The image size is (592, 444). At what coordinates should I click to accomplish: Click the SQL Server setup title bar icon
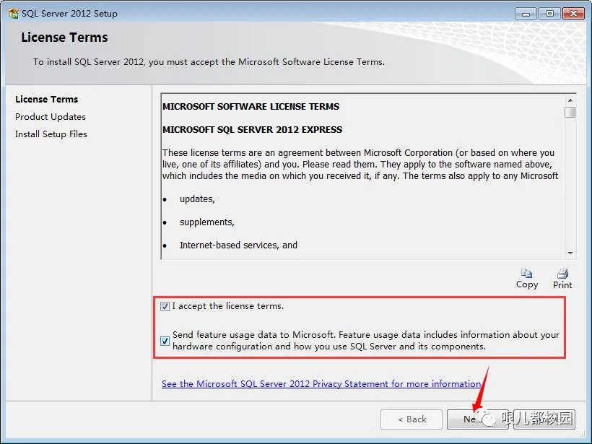[x=13, y=13]
